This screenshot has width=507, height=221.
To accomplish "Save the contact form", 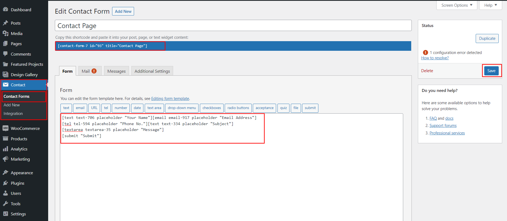I will (x=491, y=71).
